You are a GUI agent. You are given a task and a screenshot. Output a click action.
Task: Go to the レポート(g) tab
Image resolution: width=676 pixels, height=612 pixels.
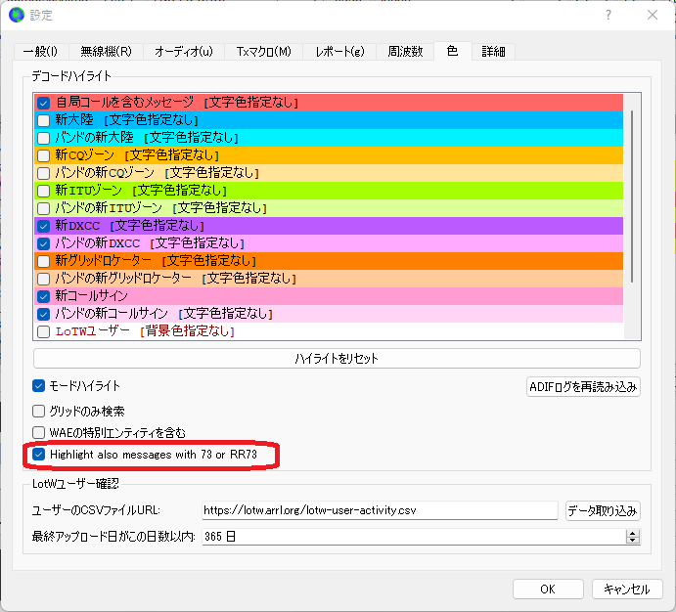pos(339,52)
